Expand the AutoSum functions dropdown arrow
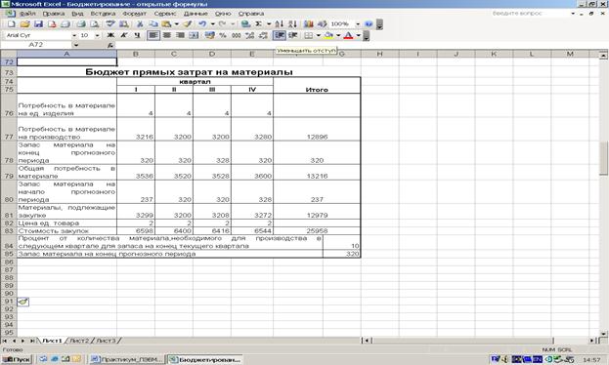This screenshot has width=609, height=365. [269, 24]
